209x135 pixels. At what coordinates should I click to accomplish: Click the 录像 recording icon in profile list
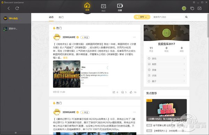[x=149, y=70]
